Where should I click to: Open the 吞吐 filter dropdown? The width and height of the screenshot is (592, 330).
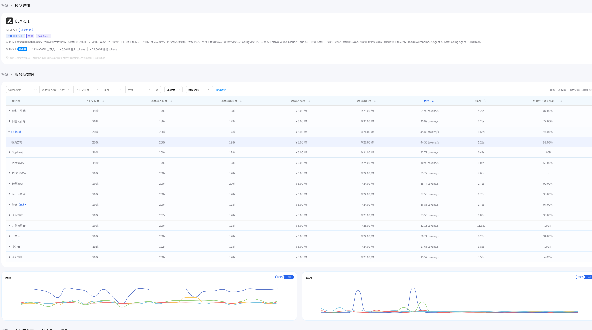point(139,90)
